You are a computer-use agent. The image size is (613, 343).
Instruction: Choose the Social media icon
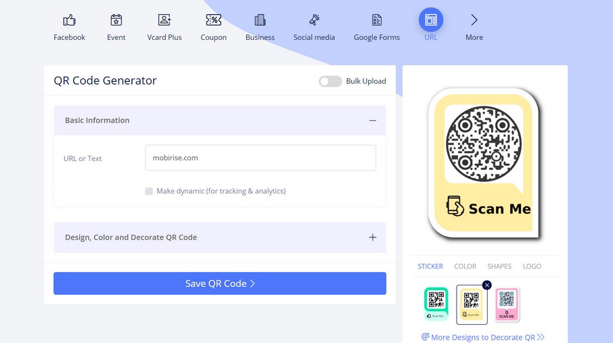(314, 20)
